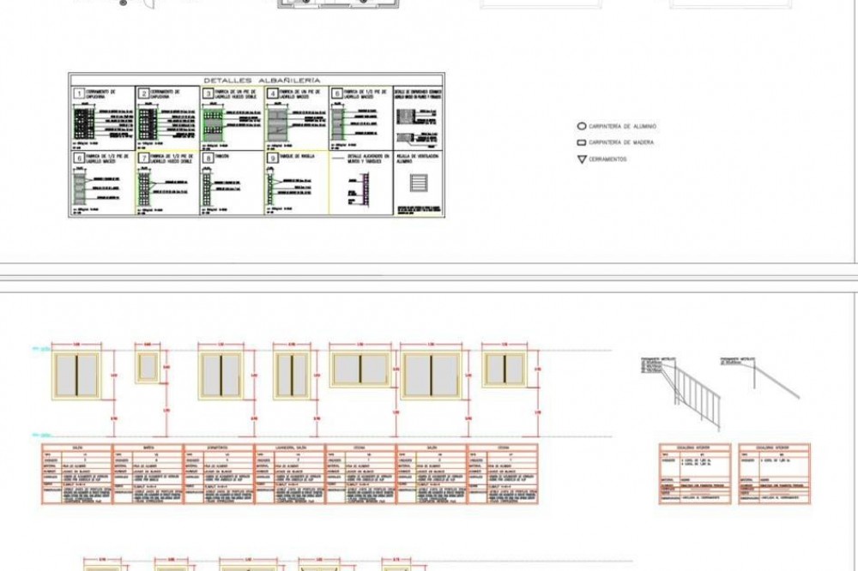Click the numbered box 9 for Tabique de Rasilla

click(x=272, y=159)
